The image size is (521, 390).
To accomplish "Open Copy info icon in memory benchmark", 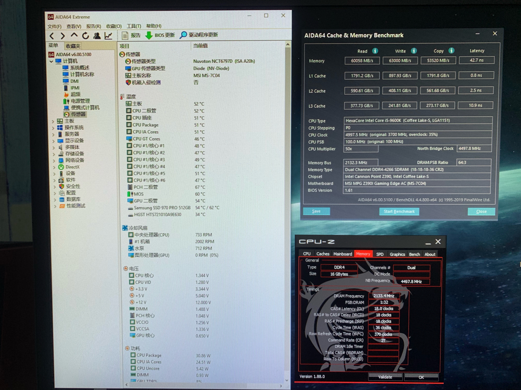I will point(451,50).
